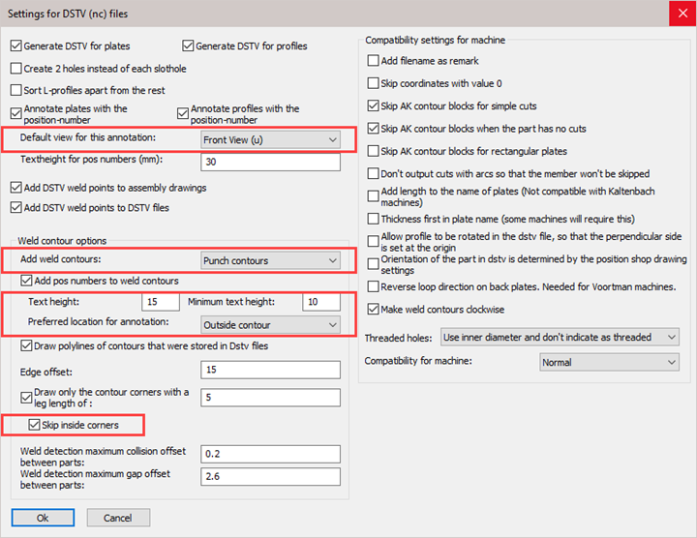Click the Edge offset input field
The height and width of the screenshot is (538, 697).
[270, 370]
